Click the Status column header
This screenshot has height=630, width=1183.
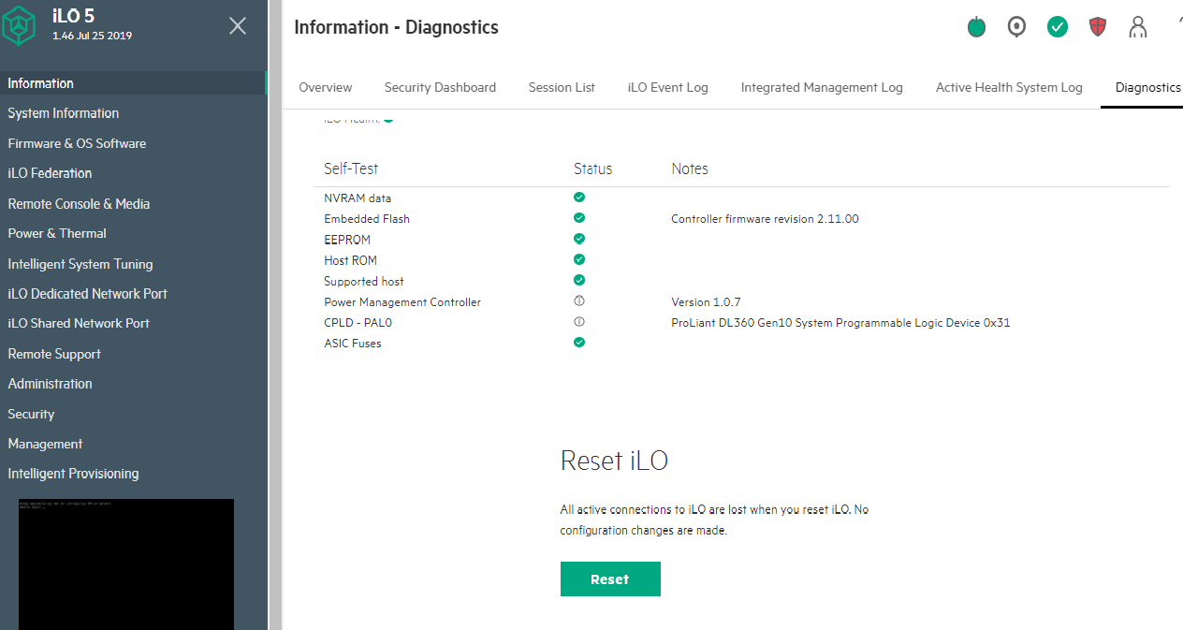pyautogui.click(x=593, y=168)
